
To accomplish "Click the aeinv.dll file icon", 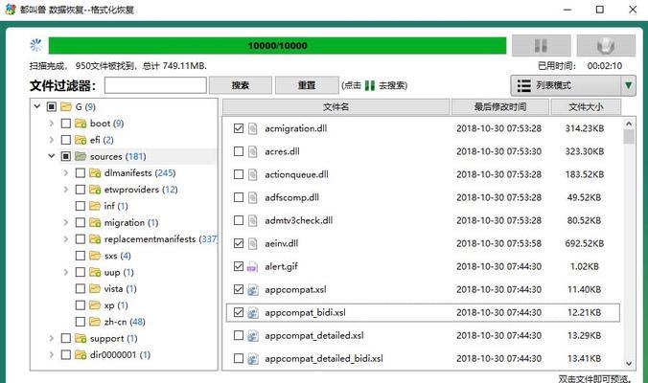I will coord(253,244).
